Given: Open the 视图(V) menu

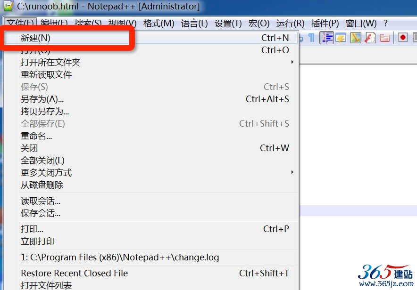Looking at the screenshot, I should coord(122,24).
